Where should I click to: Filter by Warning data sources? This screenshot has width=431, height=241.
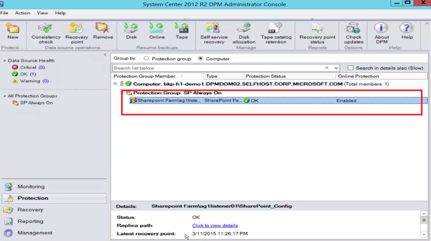pos(30,81)
